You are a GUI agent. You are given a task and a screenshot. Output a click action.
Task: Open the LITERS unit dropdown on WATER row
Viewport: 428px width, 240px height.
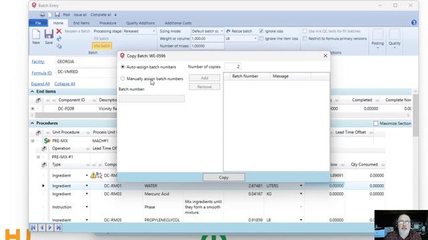pos(301,185)
